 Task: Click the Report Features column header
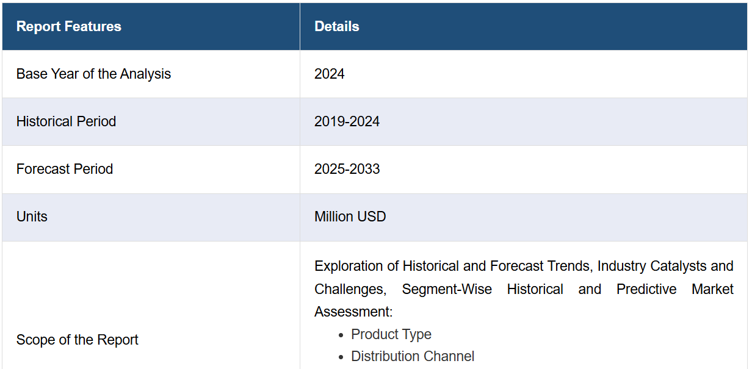(68, 27)
